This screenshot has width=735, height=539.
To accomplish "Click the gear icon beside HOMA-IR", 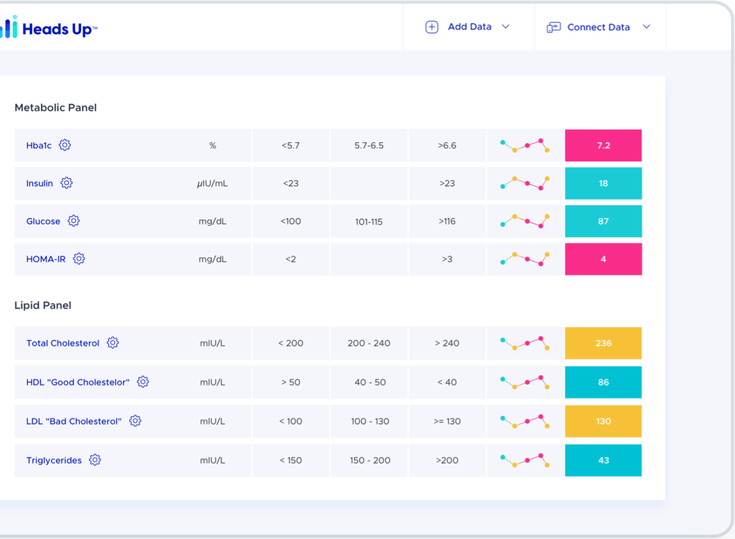I will 79,259.
